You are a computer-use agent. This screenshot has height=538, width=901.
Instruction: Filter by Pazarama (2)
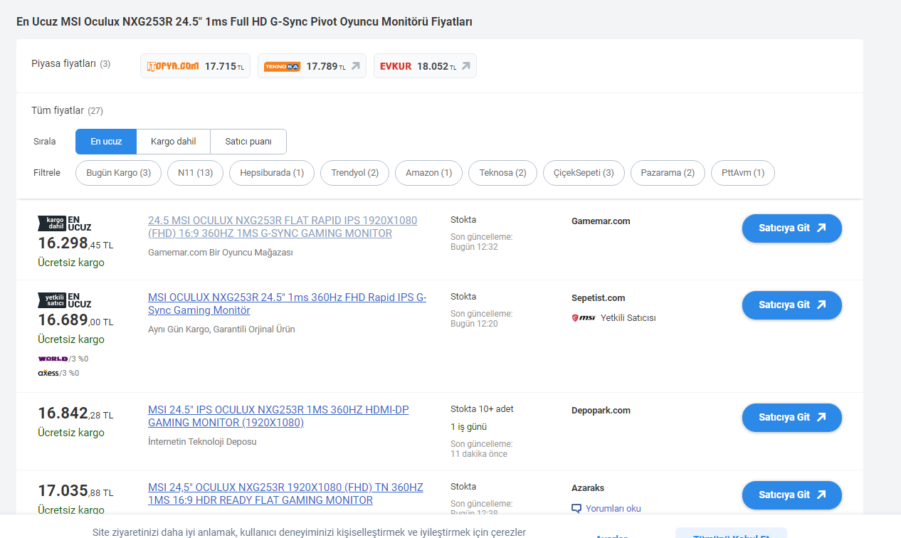668,173
